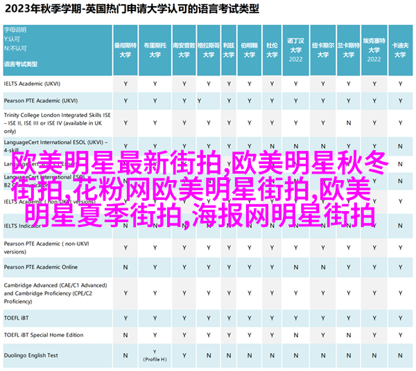416x371 pixels.
Task: Click the 'Pearson PTE Academic Online' row label
Action: coord(41,267)
